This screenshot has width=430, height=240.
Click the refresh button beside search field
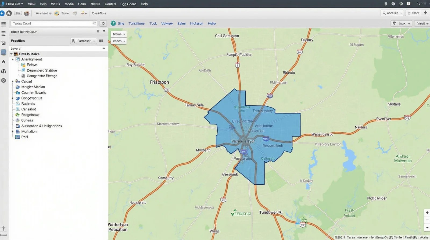[x=103, y=23]
